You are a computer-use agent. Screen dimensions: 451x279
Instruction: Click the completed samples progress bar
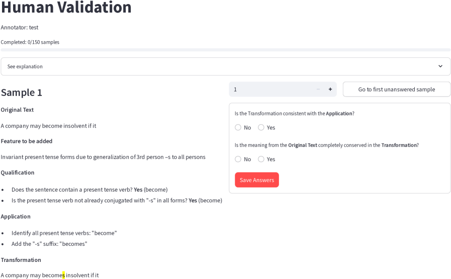225,50
